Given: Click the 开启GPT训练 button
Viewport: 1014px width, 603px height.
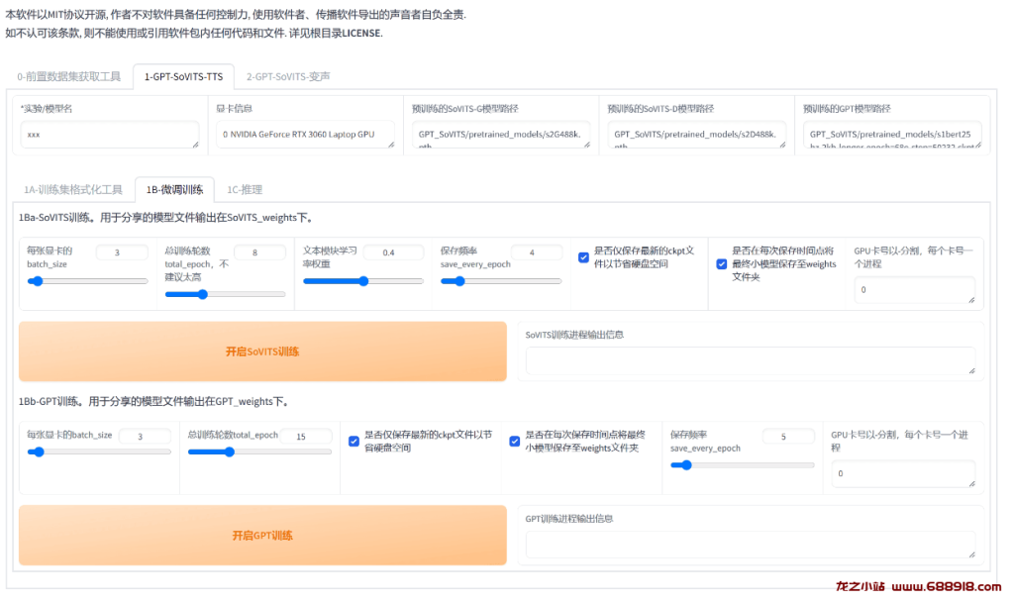Looking at the screenshot, I should click(x=262, y=535).
